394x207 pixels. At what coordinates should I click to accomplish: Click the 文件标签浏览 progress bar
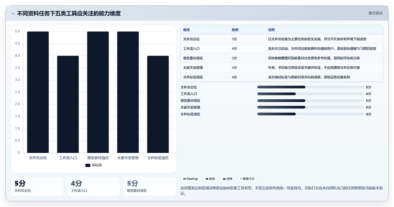click(x=311, y=114)
